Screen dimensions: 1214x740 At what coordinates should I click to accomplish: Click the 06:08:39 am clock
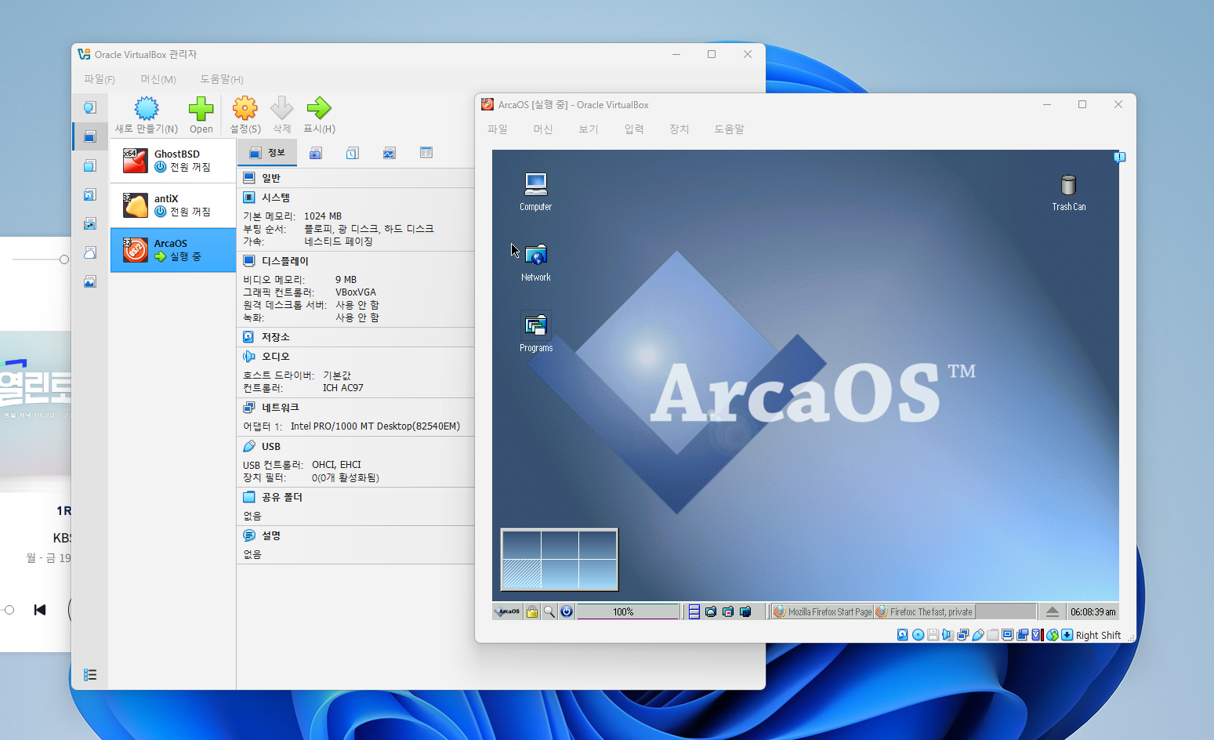1093,612
